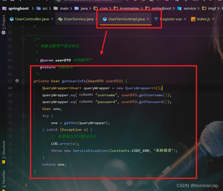
Task: Click the "password" string literal
Action: [106, 102]
